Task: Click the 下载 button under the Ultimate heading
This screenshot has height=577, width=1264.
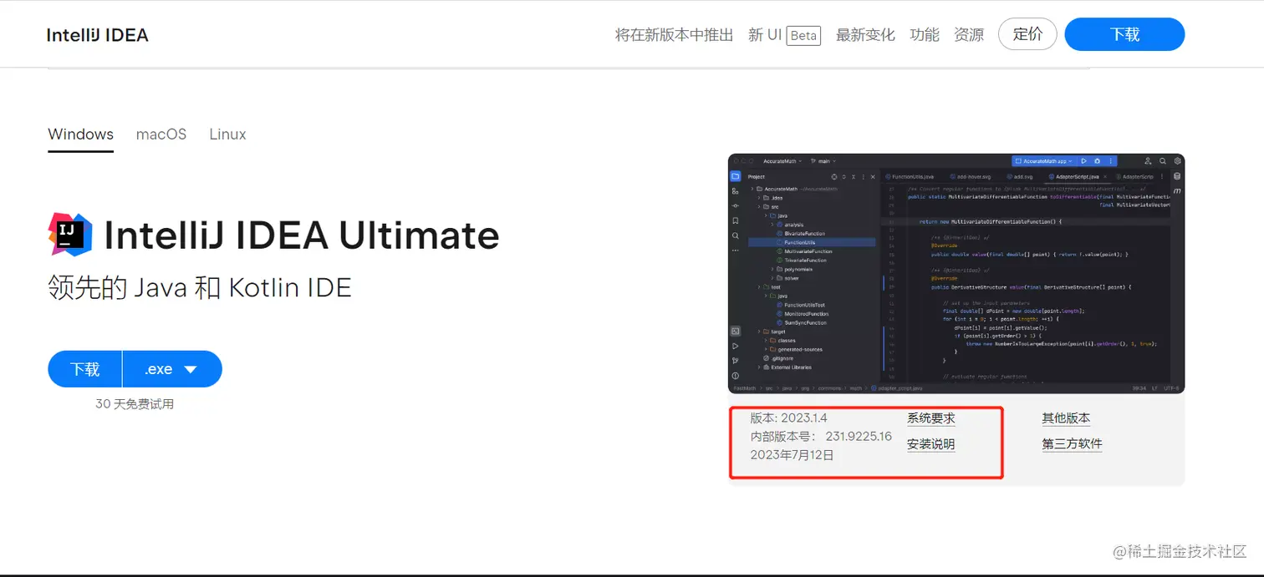Action: click(85, 369)
